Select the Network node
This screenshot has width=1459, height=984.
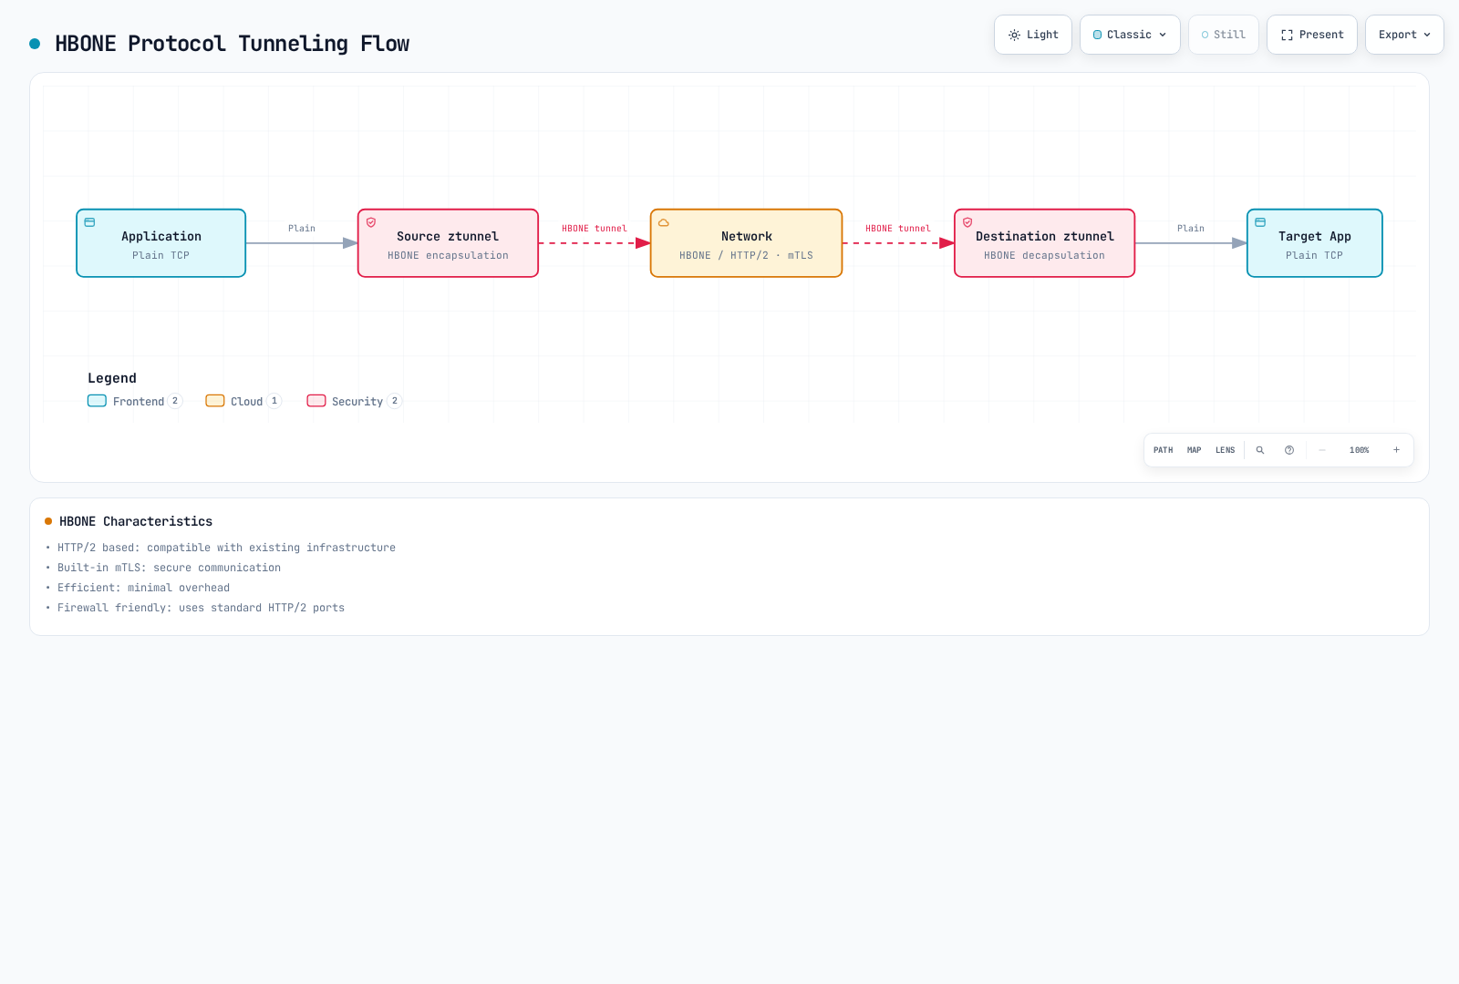[746, 243]
